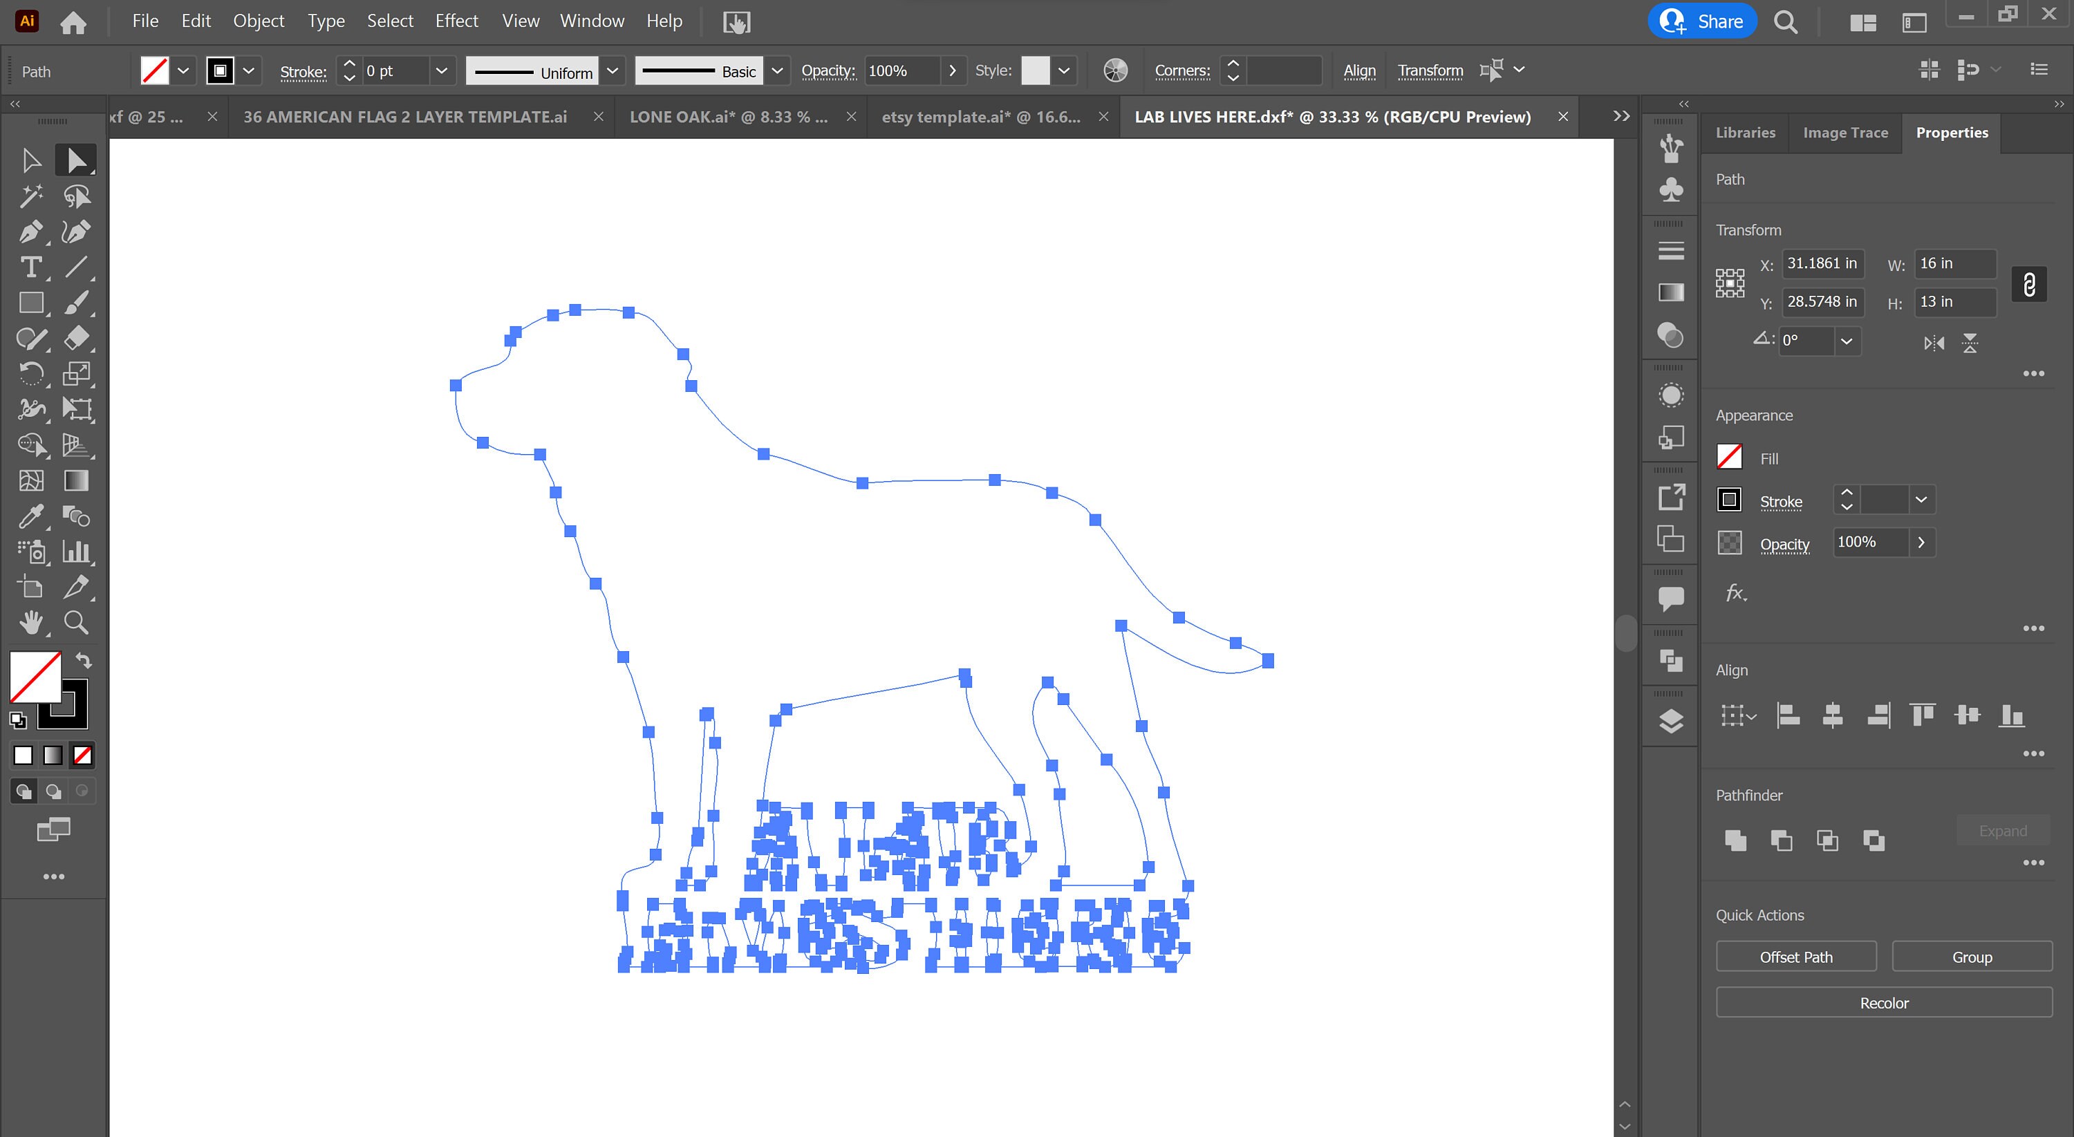Select the Type tool
This screenshot has height=1137, width=2074.
tap(31, 267)
